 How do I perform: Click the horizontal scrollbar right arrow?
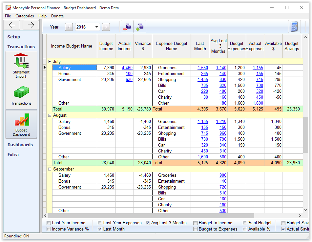(x=300, y=216)
